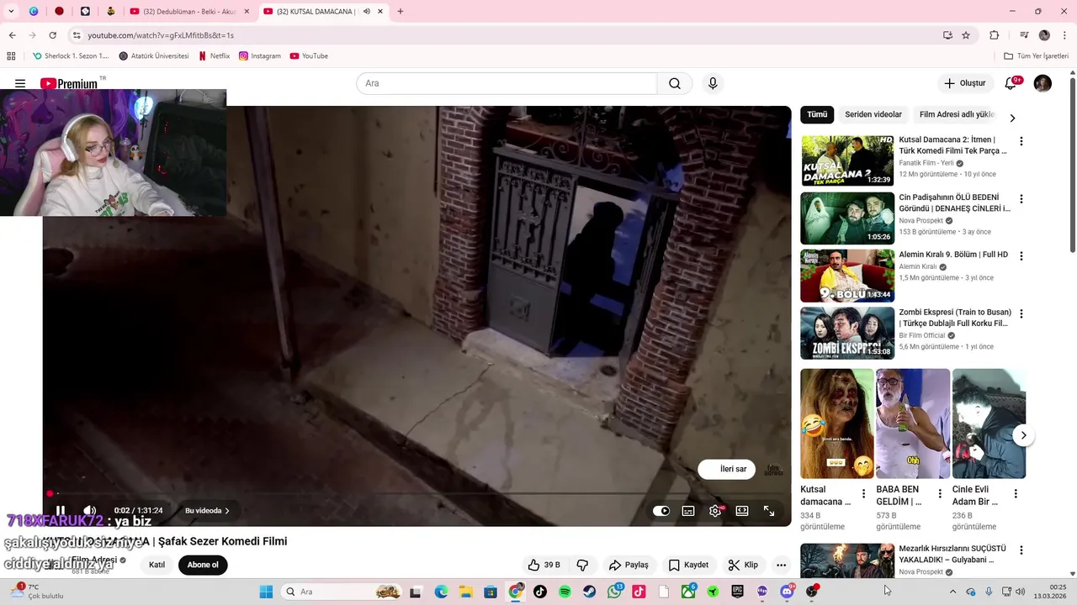Image resolution: width=1077 pixels, height=605 pixels.
Task: Select the Seriden videolar chip
Action: 873,114
